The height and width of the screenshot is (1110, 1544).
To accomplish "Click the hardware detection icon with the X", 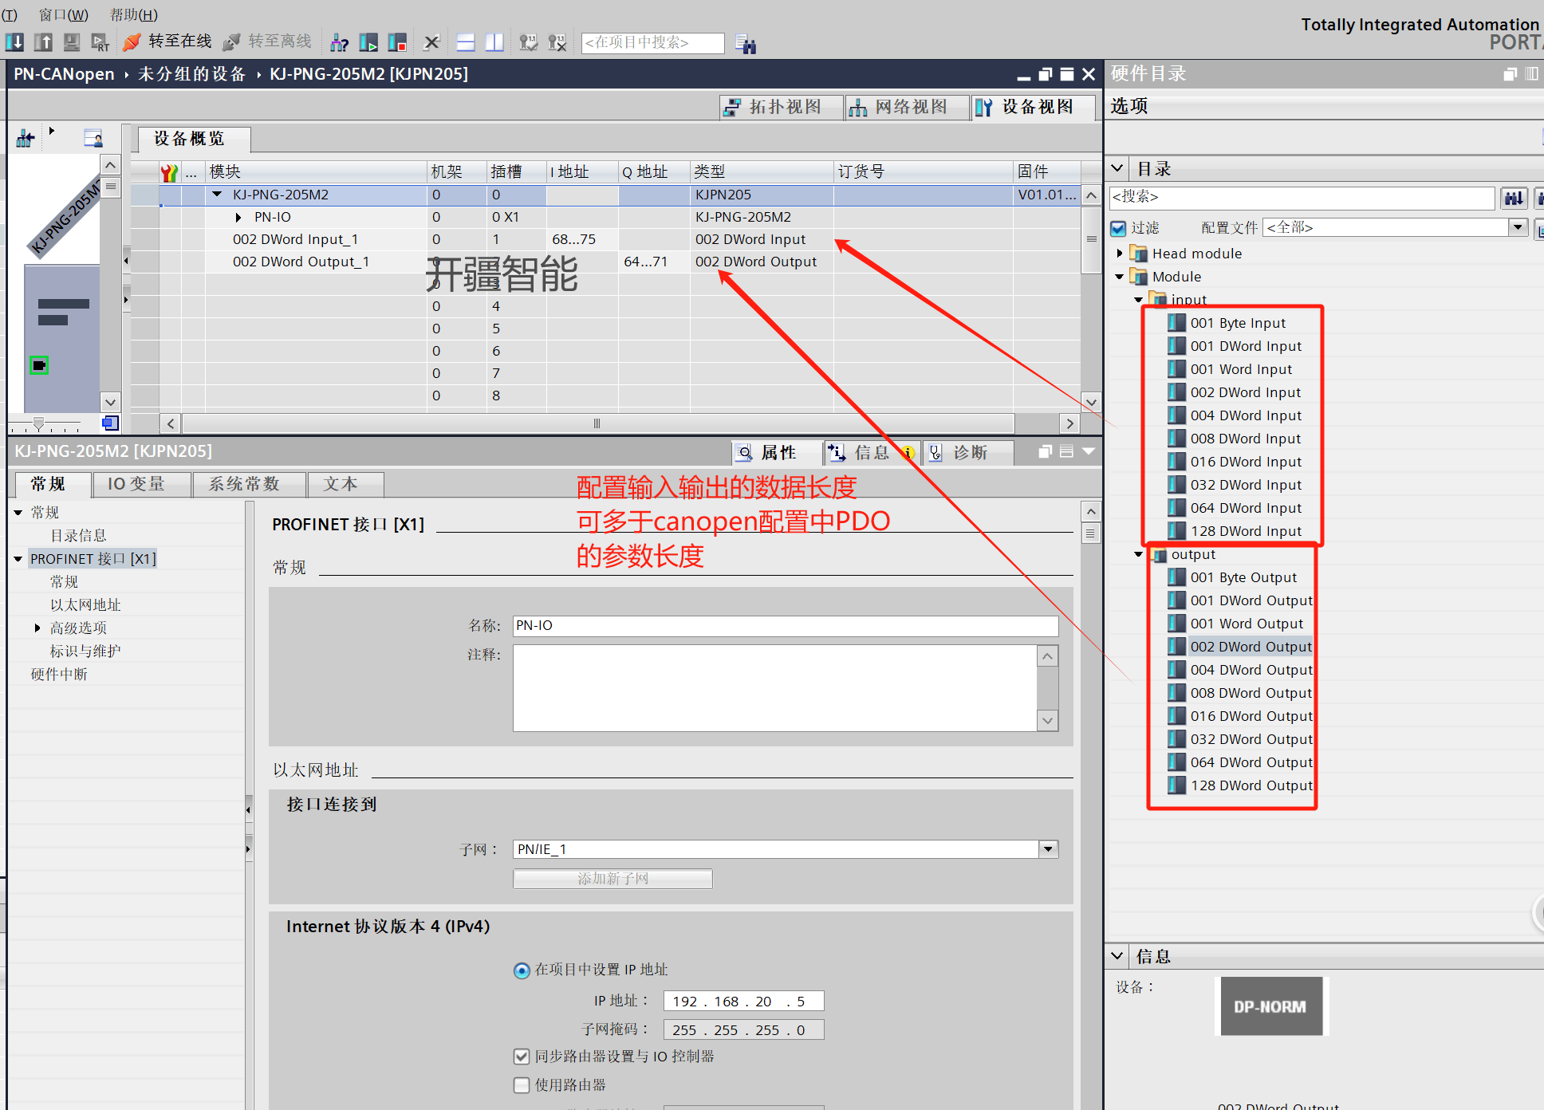I will pyautogui.click(x=557, y=42).
